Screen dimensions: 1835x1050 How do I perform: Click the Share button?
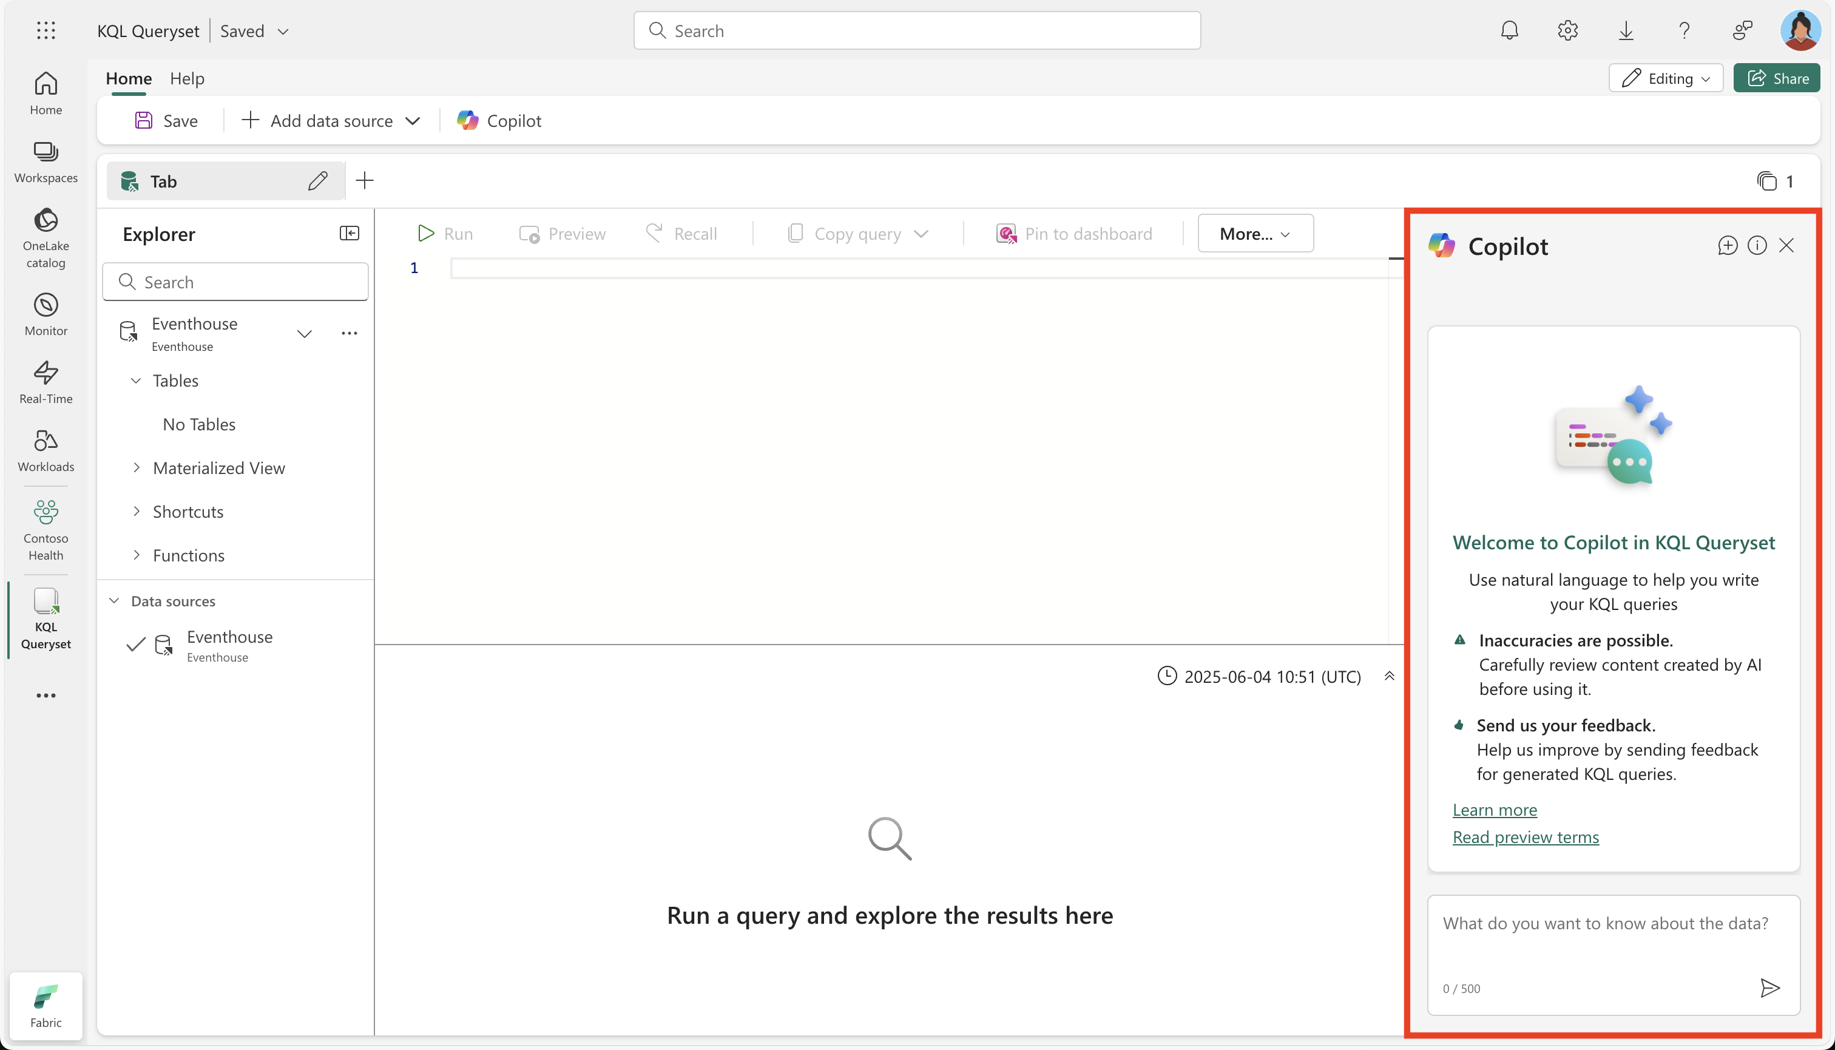tap(1777, 78)
